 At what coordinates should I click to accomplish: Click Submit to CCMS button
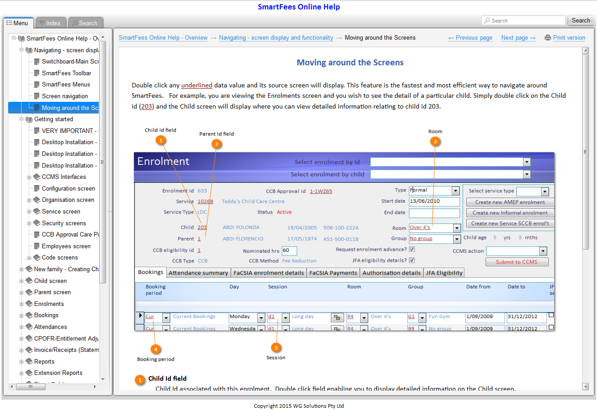pos(517,262)
